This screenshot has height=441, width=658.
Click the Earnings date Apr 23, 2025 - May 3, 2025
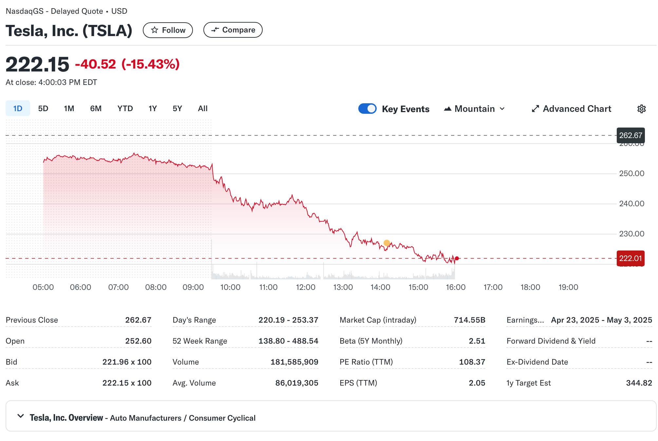click(x=602, y=320)
